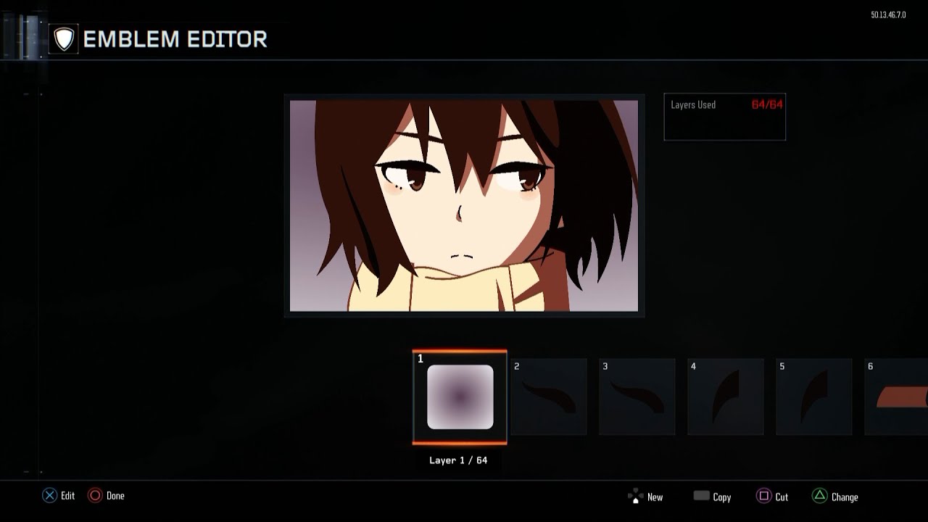
Task: Click the Change label
Action: click(x=845, y=497)
